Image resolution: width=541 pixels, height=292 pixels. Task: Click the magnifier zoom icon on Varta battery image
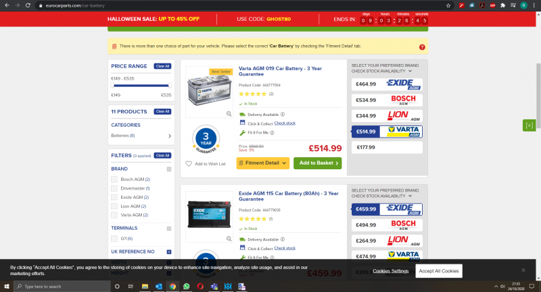tap(229, 114)
